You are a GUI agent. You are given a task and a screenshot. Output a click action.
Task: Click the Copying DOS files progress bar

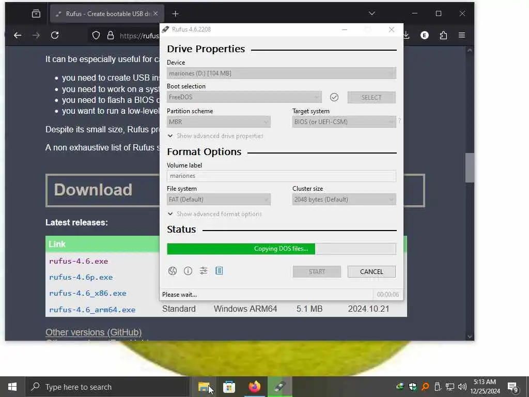click(x=282, y=249)
